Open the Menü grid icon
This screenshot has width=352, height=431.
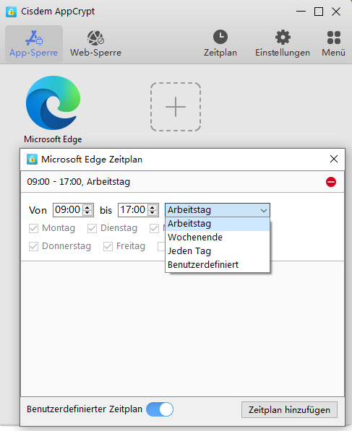pos(333,38)
